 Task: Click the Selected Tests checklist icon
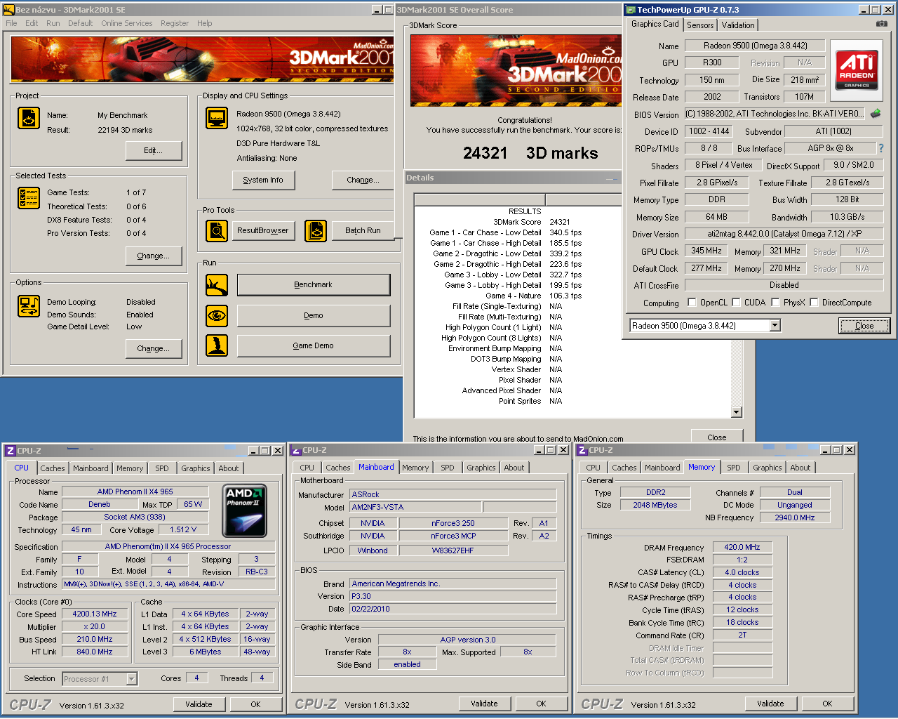(29, 198)
